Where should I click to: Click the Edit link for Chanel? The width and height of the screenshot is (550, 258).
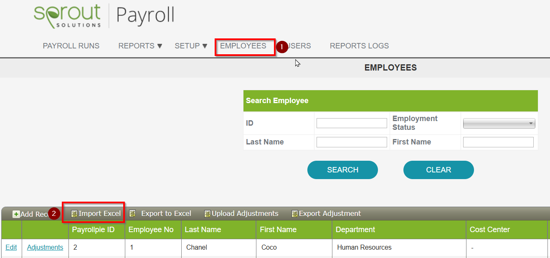click(x=11, y=247)
